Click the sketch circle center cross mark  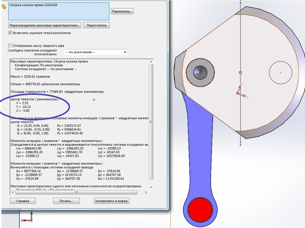point(280,72)
